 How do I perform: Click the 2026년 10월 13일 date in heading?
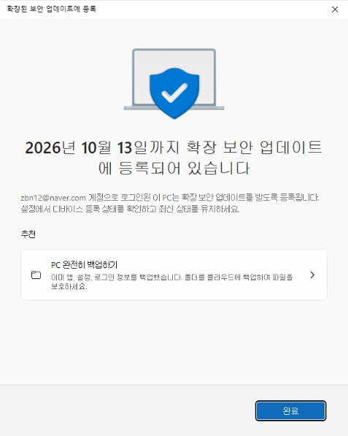click(101, 148)
